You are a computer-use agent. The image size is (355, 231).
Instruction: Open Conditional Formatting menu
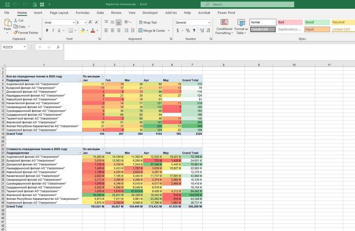[224, 27]
